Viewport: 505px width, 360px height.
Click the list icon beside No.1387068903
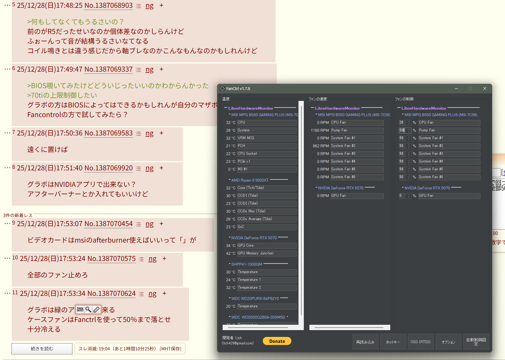(x=138, y=6)
